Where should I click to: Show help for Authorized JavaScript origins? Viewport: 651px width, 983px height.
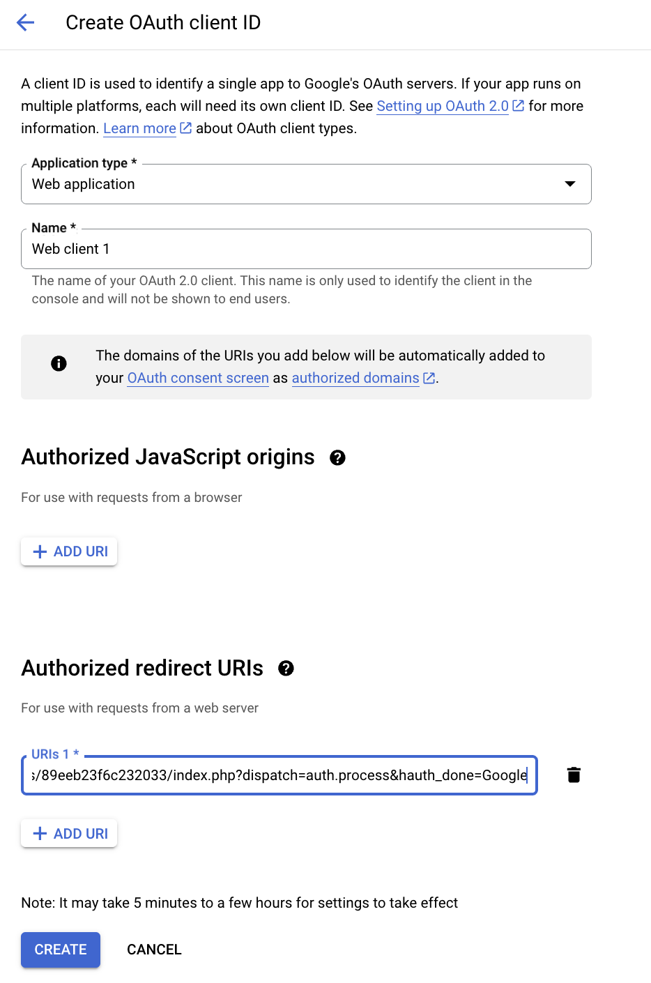(x=337, y=458)
